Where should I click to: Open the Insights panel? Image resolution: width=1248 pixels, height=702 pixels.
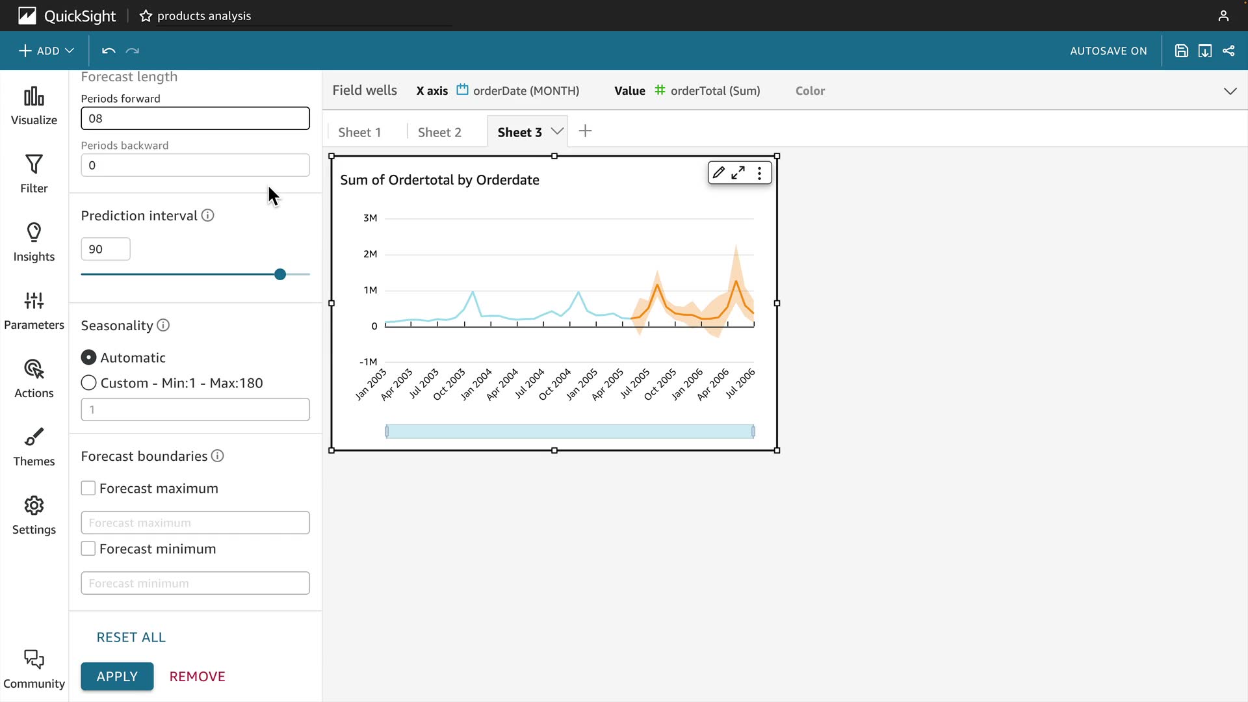pos(34,242)
